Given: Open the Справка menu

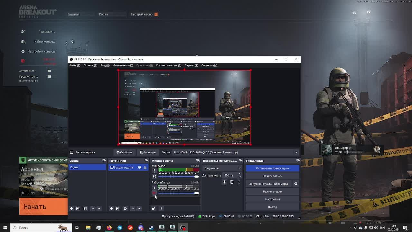Looking at the screenshot, I should pos(209,65).
